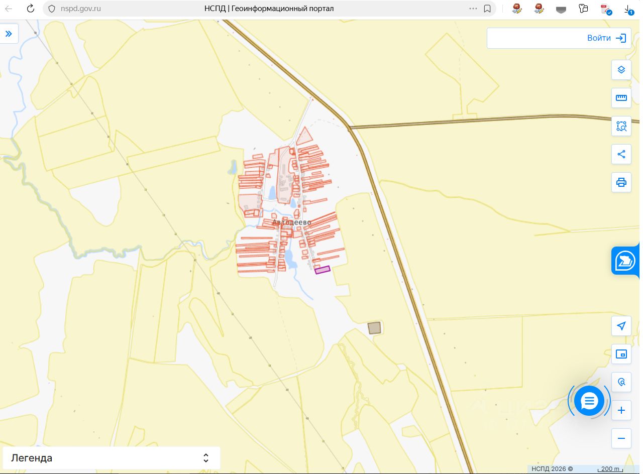
Task: Select the ruler measurement tool
Action: [x=621, y=98]
